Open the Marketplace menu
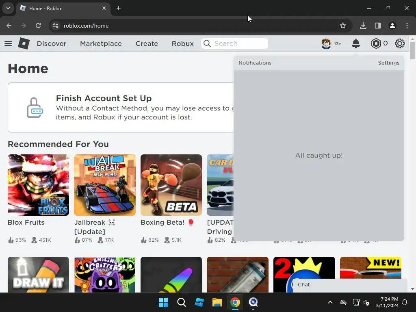Screen dimensions: 416x312 [101, 43]
